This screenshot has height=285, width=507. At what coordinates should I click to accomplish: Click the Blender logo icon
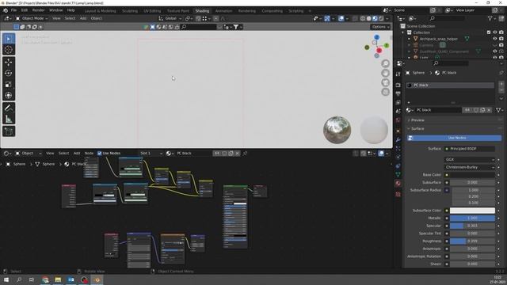pos(6,10)
